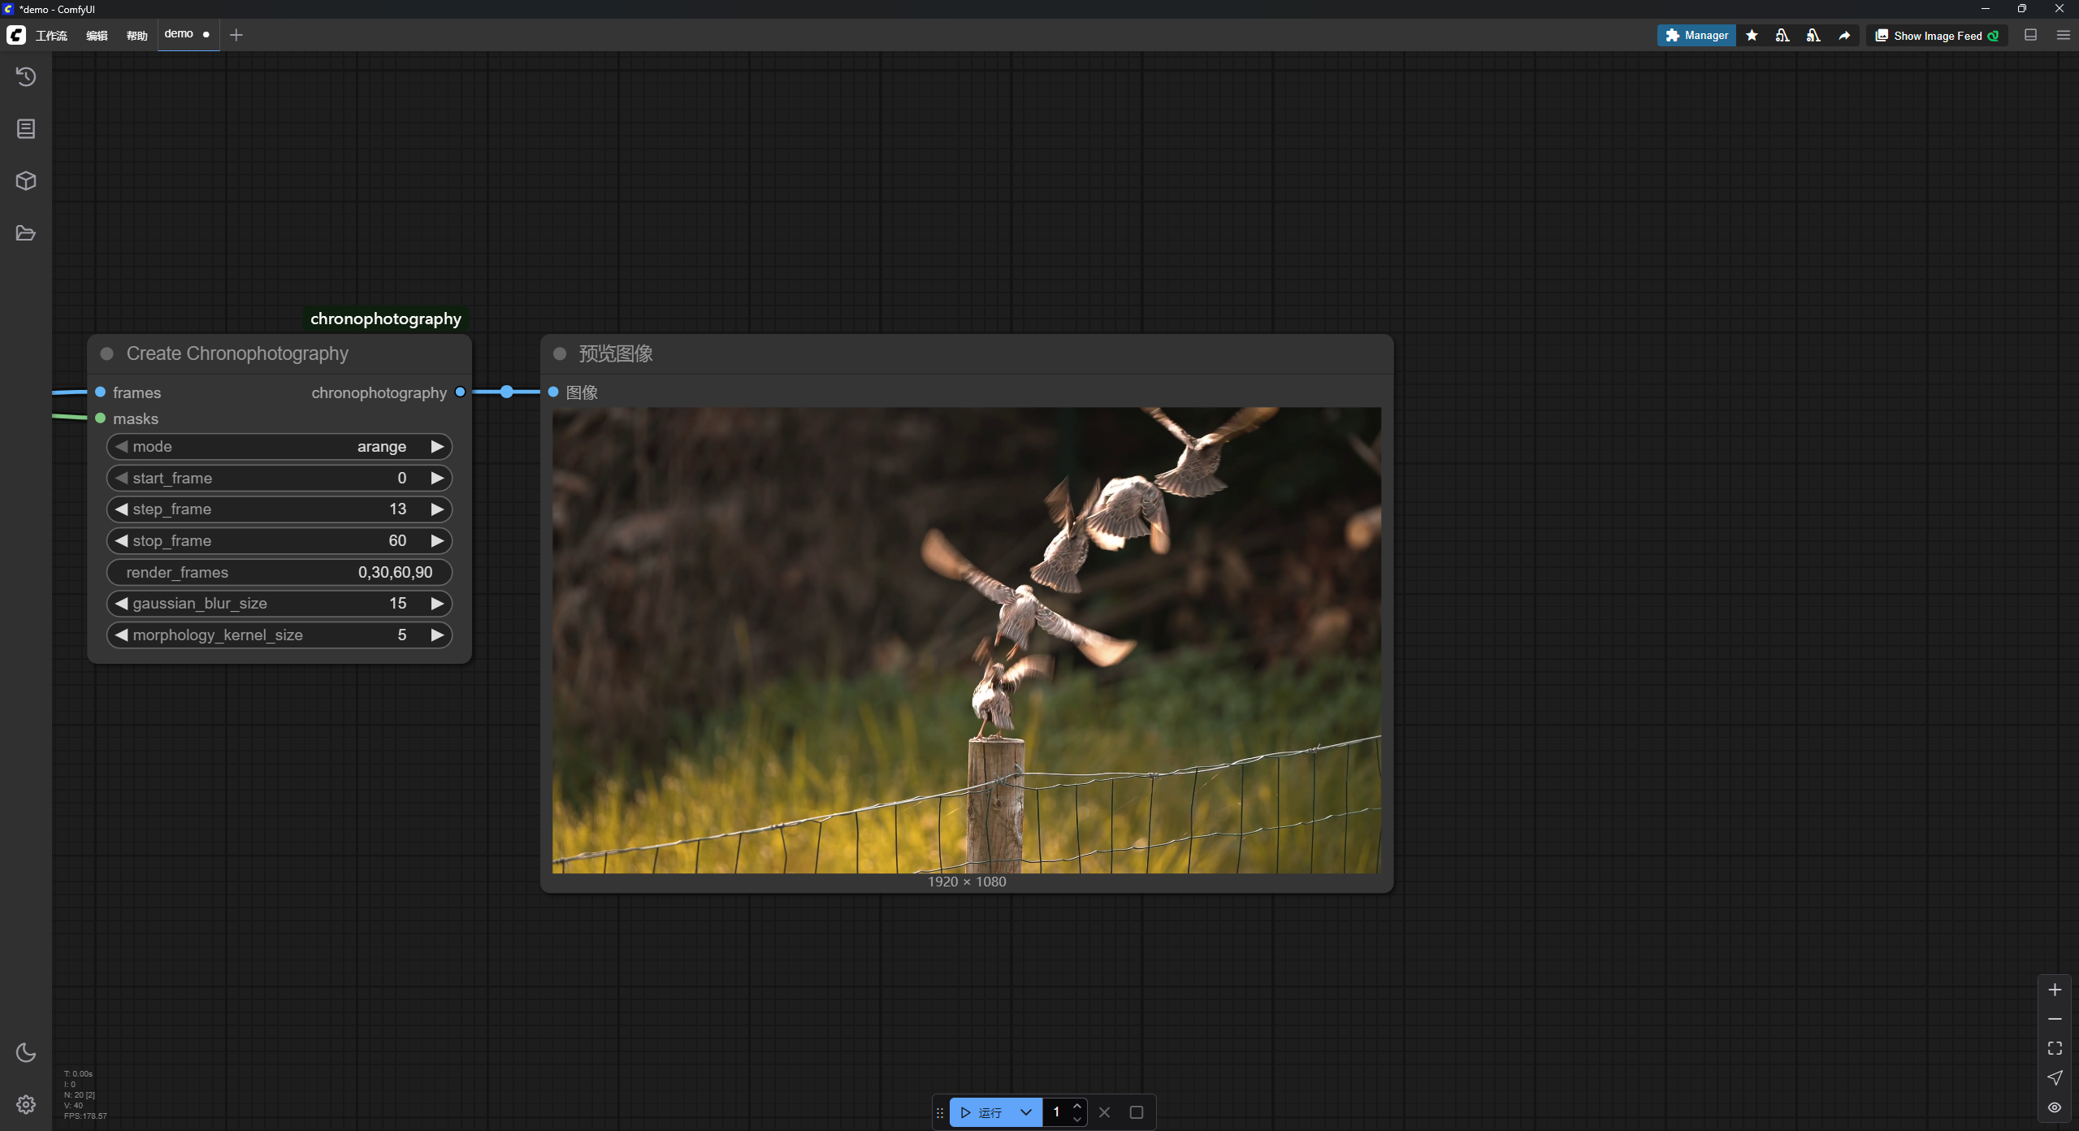2079x1131 pixels.
Task: Open the mode arange combo
Action: (x=279, y=446)
